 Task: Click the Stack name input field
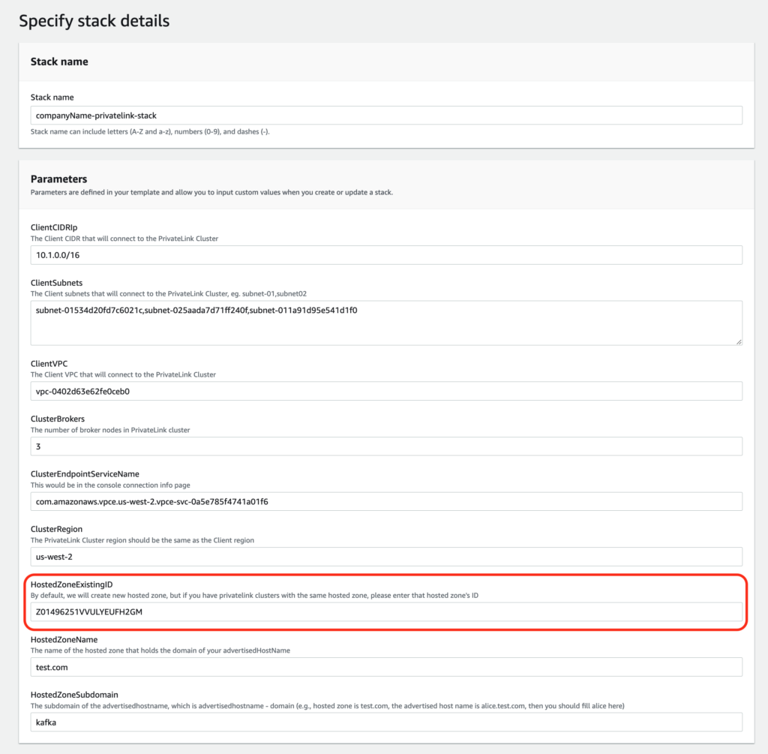coord(386,116)
